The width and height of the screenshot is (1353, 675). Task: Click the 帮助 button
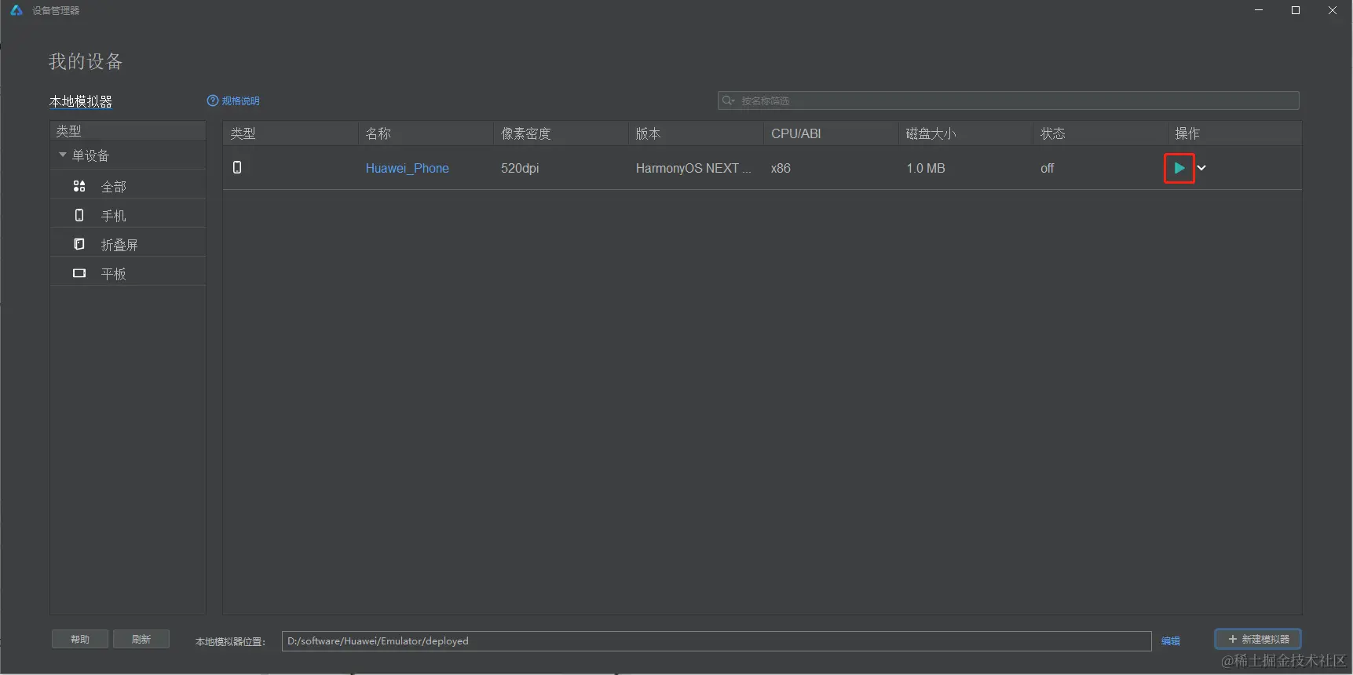point(80,639)
